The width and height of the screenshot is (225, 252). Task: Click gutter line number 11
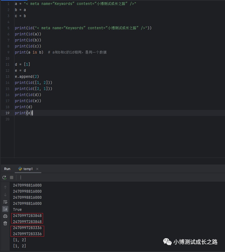click(7, 64)
